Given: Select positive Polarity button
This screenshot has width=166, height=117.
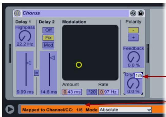Looking at the screenshot, I should pyautogui.click(x=133, y=38).
